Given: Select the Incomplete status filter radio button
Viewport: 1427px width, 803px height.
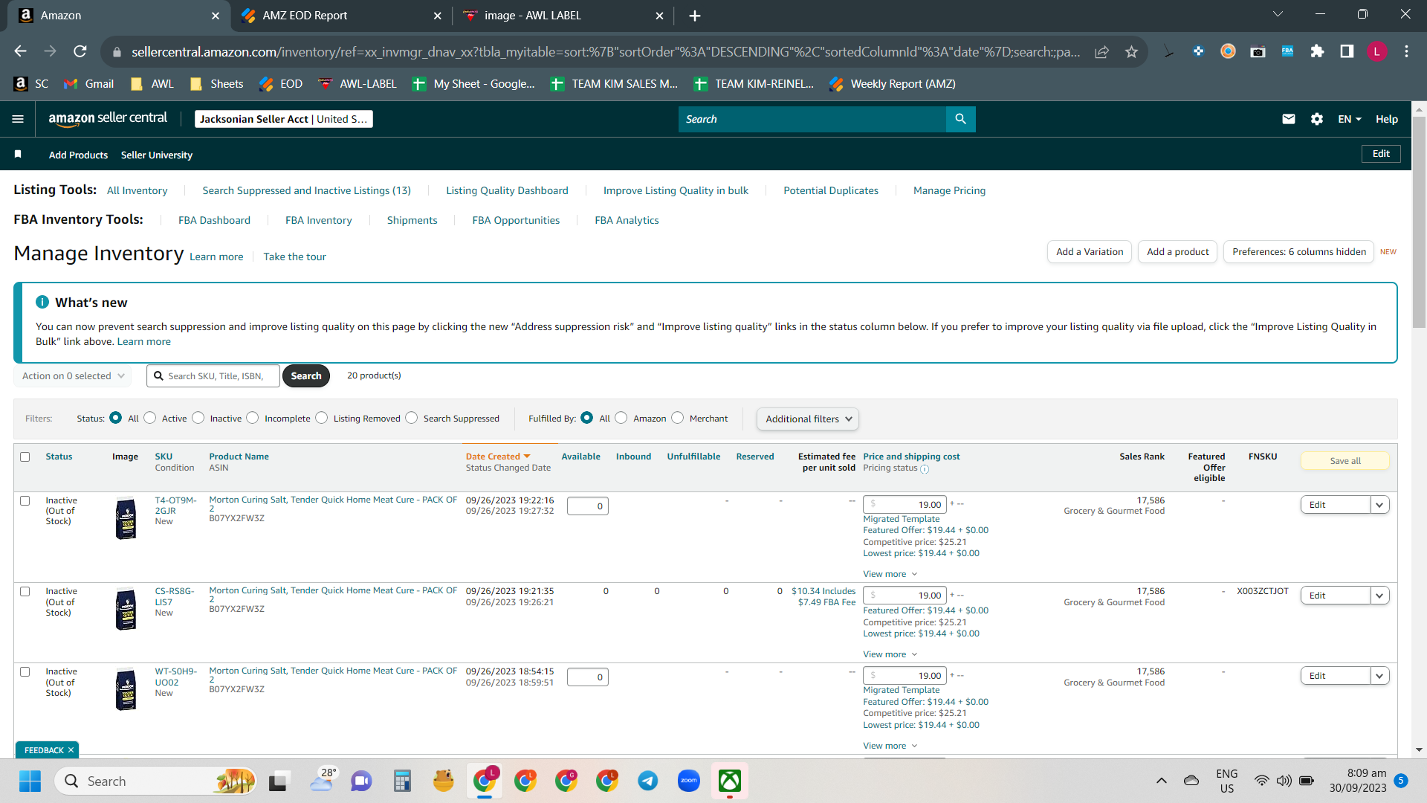Looking at the screenshot, I should tap(253, 418).
